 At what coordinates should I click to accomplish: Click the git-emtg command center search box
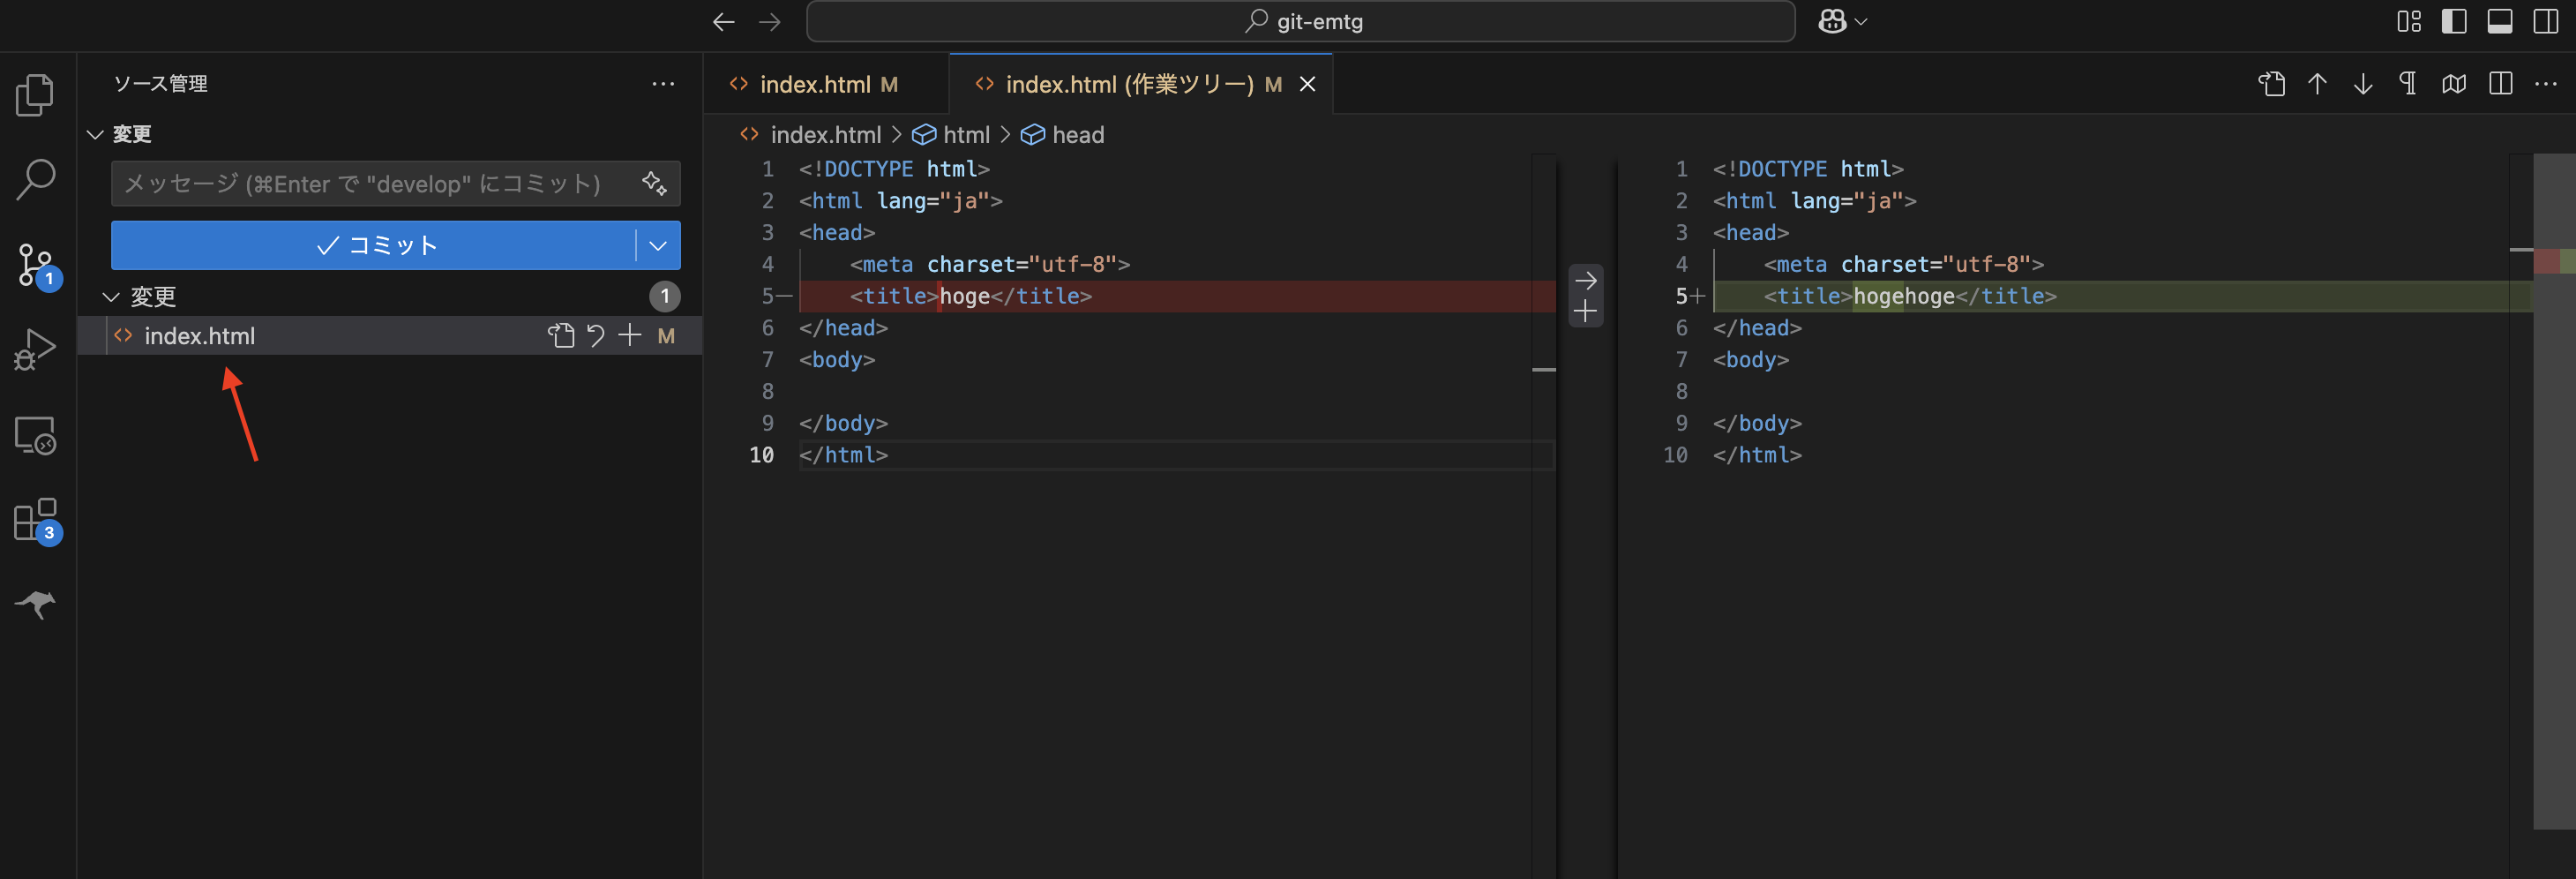[1300, 22]
